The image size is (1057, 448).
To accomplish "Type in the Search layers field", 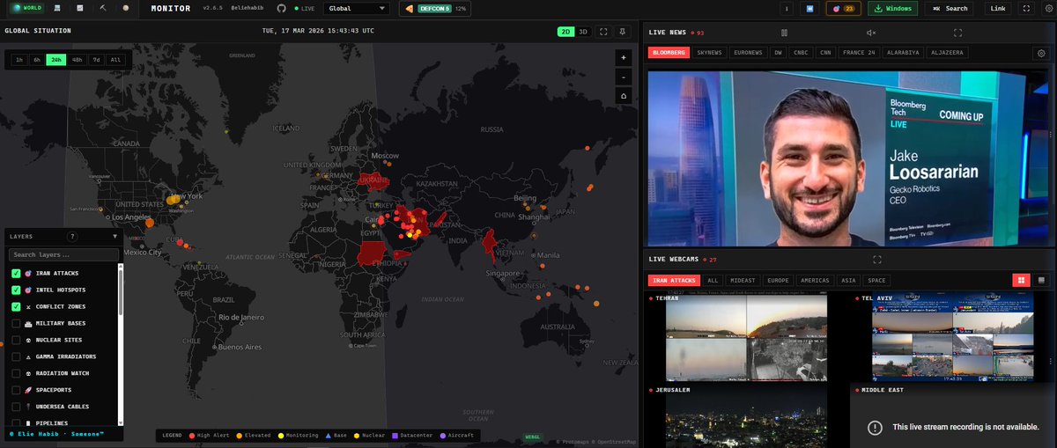I will pos(63,254).
